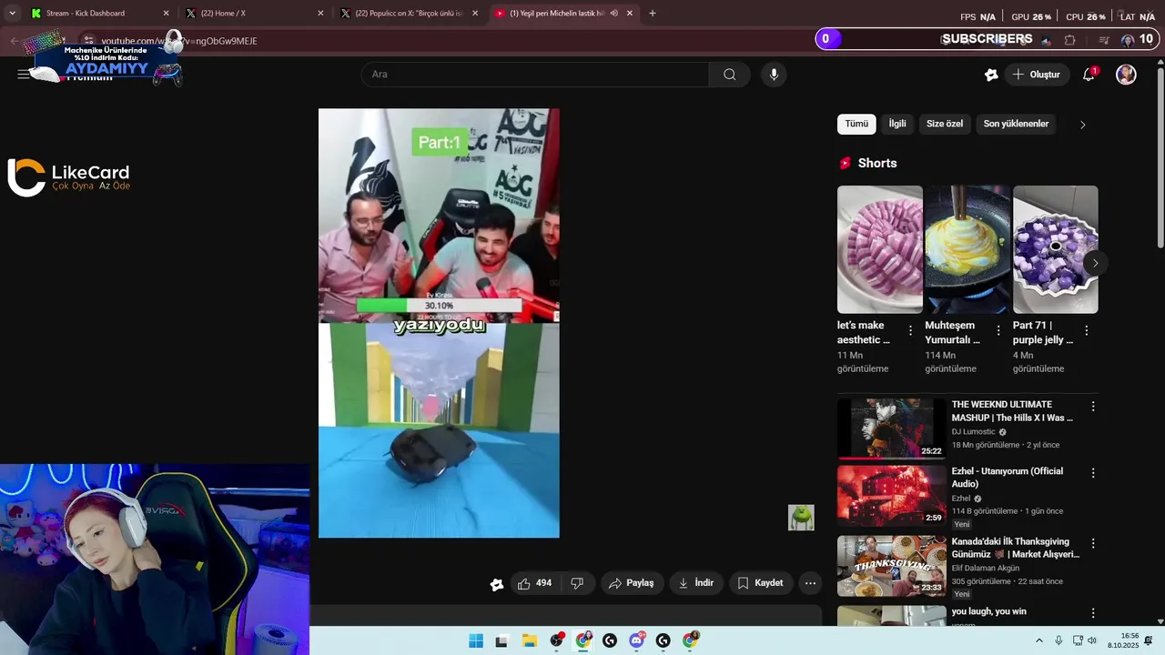Show next Shorts with the arrow button
The width and height of the screenshot is (1165, 655).
(1095, 263)
